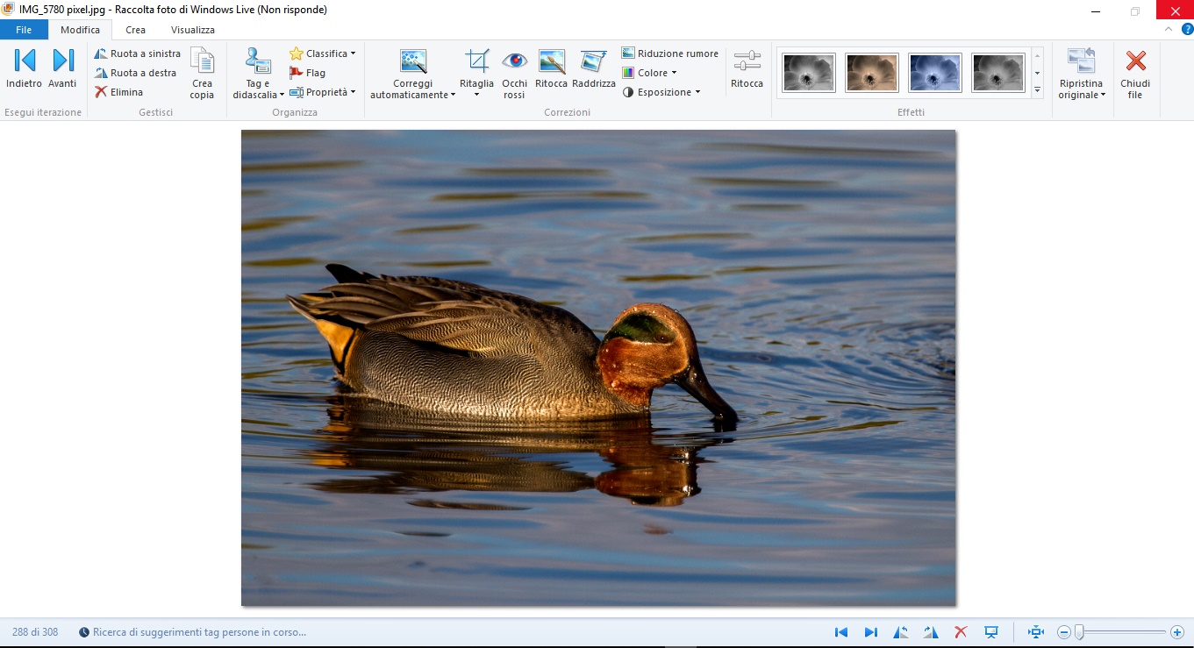Apply the blue cyan tone effect thumbnail
Viewport: 1194px width, 648px height.
tap(935, 73)
